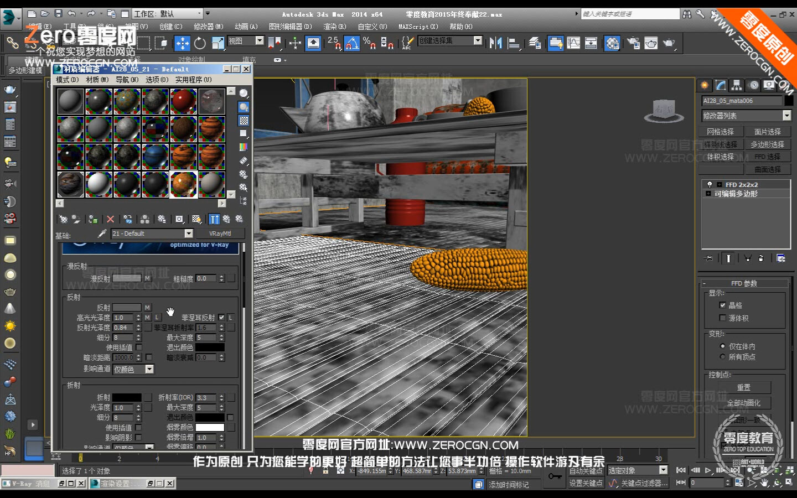Select the Scale transform tool

pyautogui.click(x=218, y=43)
